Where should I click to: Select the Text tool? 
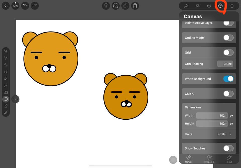pos(6,92)
